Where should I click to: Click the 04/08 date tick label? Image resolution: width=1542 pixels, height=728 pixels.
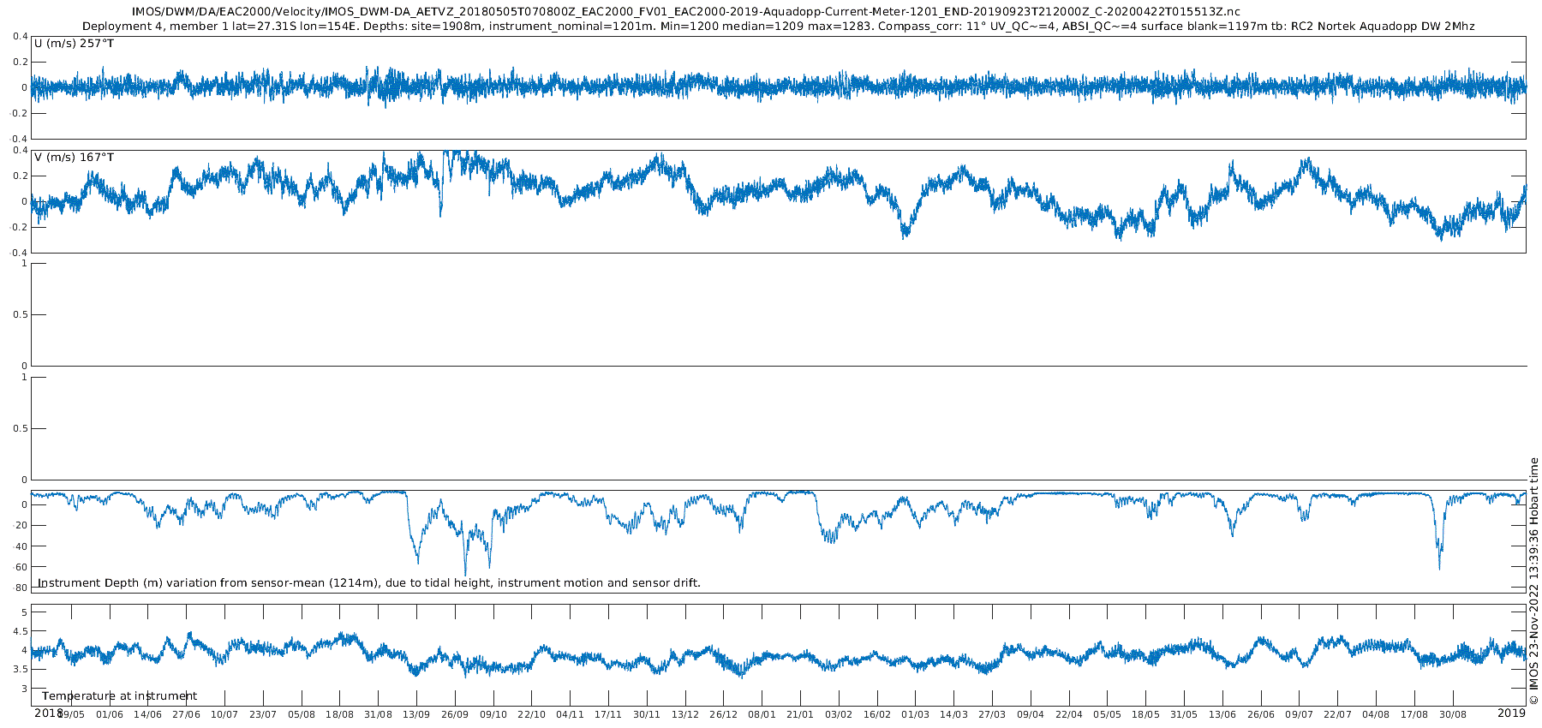coord(1376,714)
